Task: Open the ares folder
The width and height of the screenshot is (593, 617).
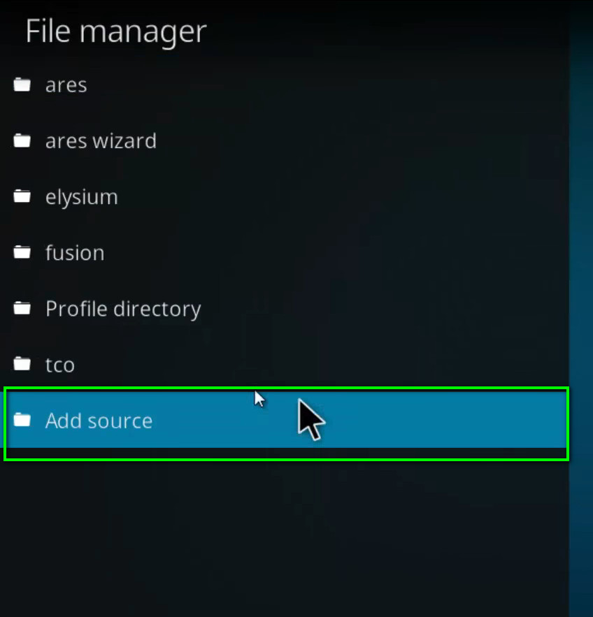Action: [66, 85]
